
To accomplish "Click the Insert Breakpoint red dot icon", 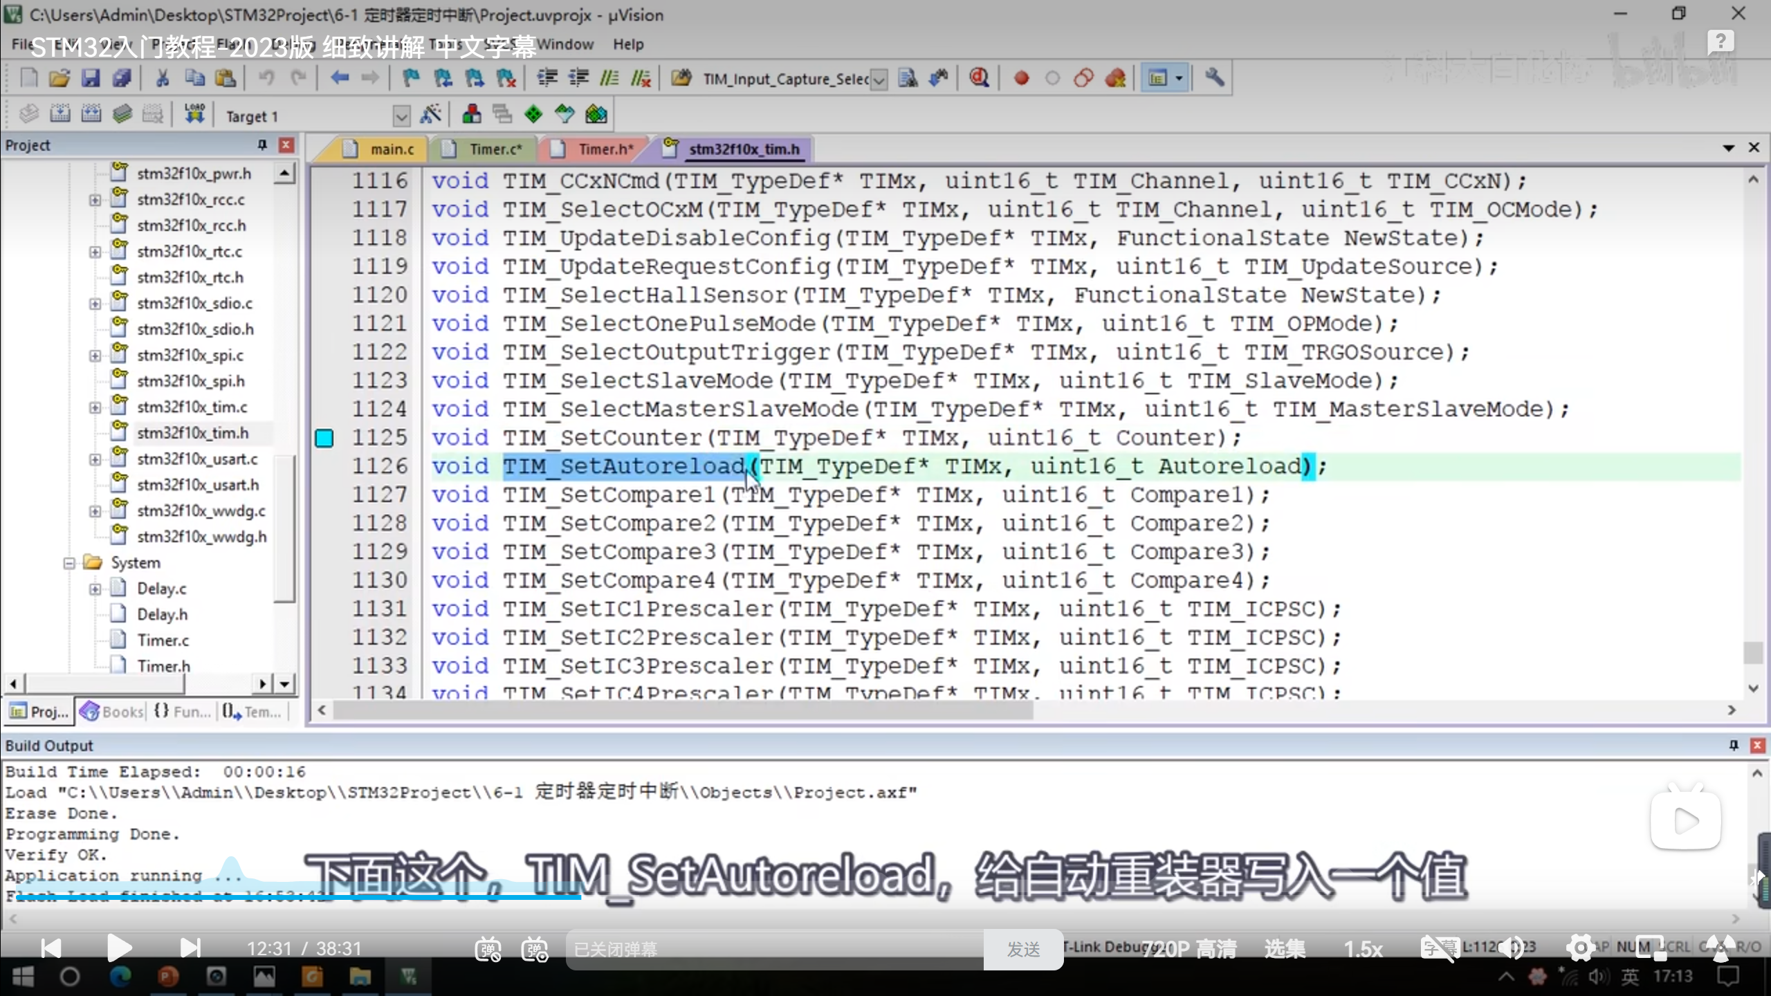I will [x=1021, y=78].
